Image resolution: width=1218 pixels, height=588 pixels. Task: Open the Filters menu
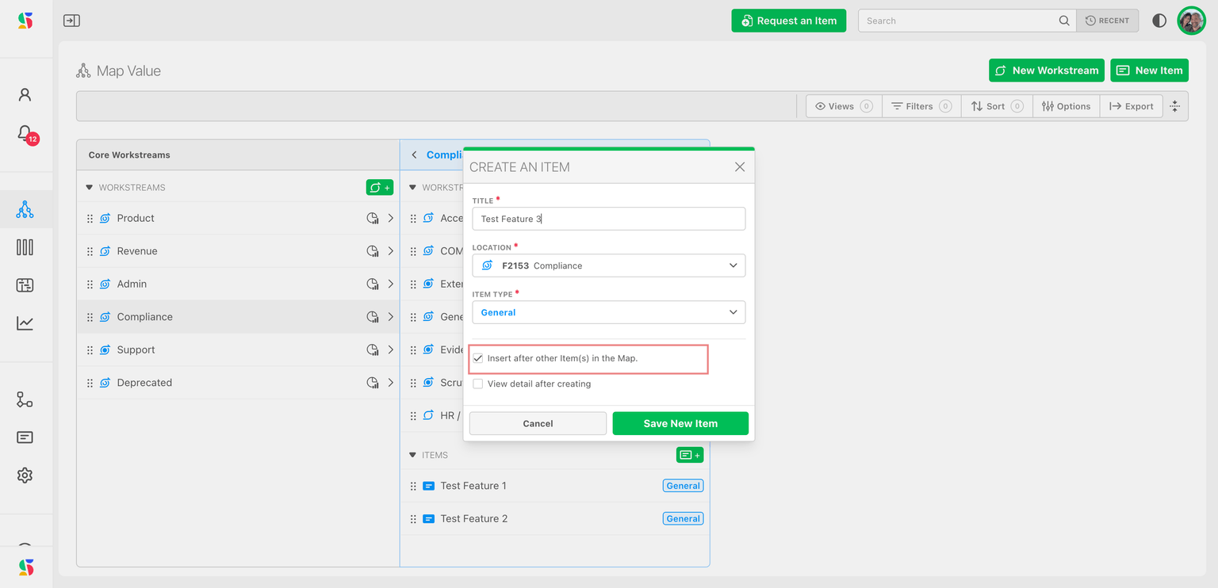tap(921, 106)
